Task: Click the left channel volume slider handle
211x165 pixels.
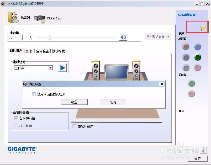Action: pos(22,37)
